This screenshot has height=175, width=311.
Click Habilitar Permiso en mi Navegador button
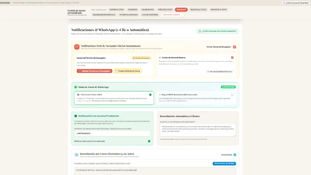click(x=94, y=71)
